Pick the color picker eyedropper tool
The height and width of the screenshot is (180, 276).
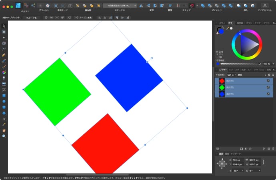4,124
